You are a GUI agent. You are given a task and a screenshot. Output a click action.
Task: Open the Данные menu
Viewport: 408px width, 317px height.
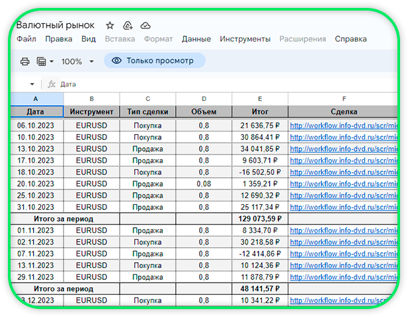[196, 39]
